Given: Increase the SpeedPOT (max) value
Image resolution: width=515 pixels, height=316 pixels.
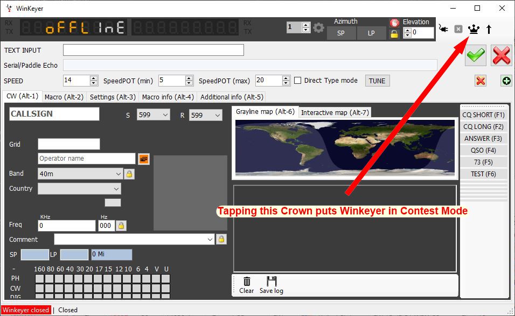Looking at the screenshot, I should tap(286, 78).
